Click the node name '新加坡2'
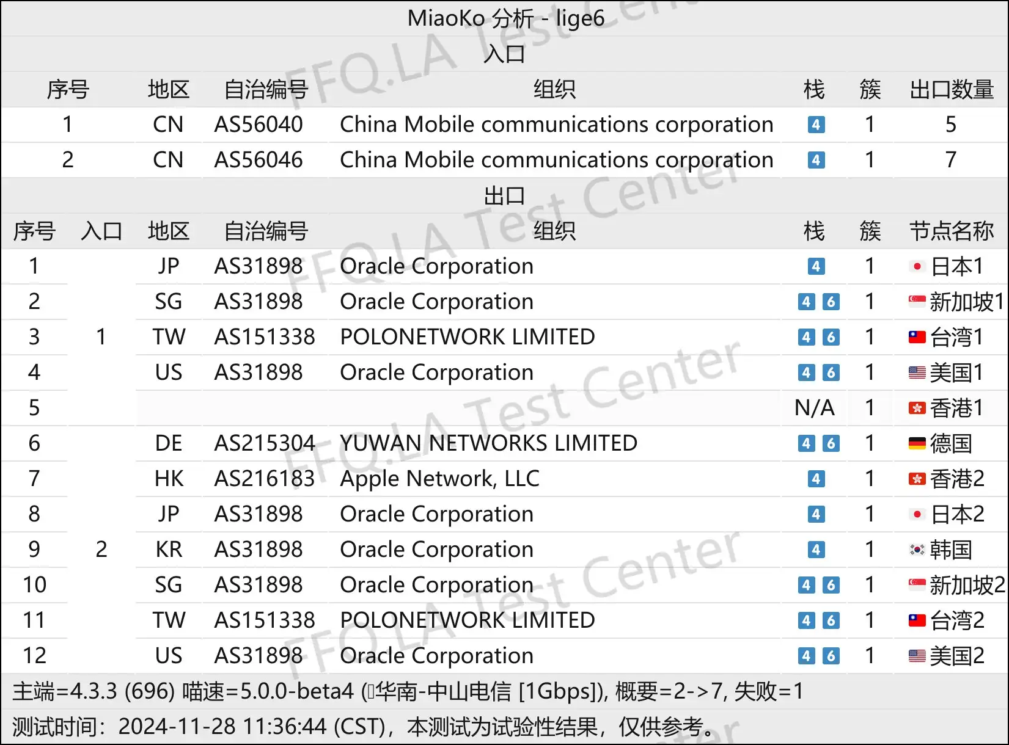Image resolution: width=1009 pixels, height=745 pixels. [x=967, y=585]
